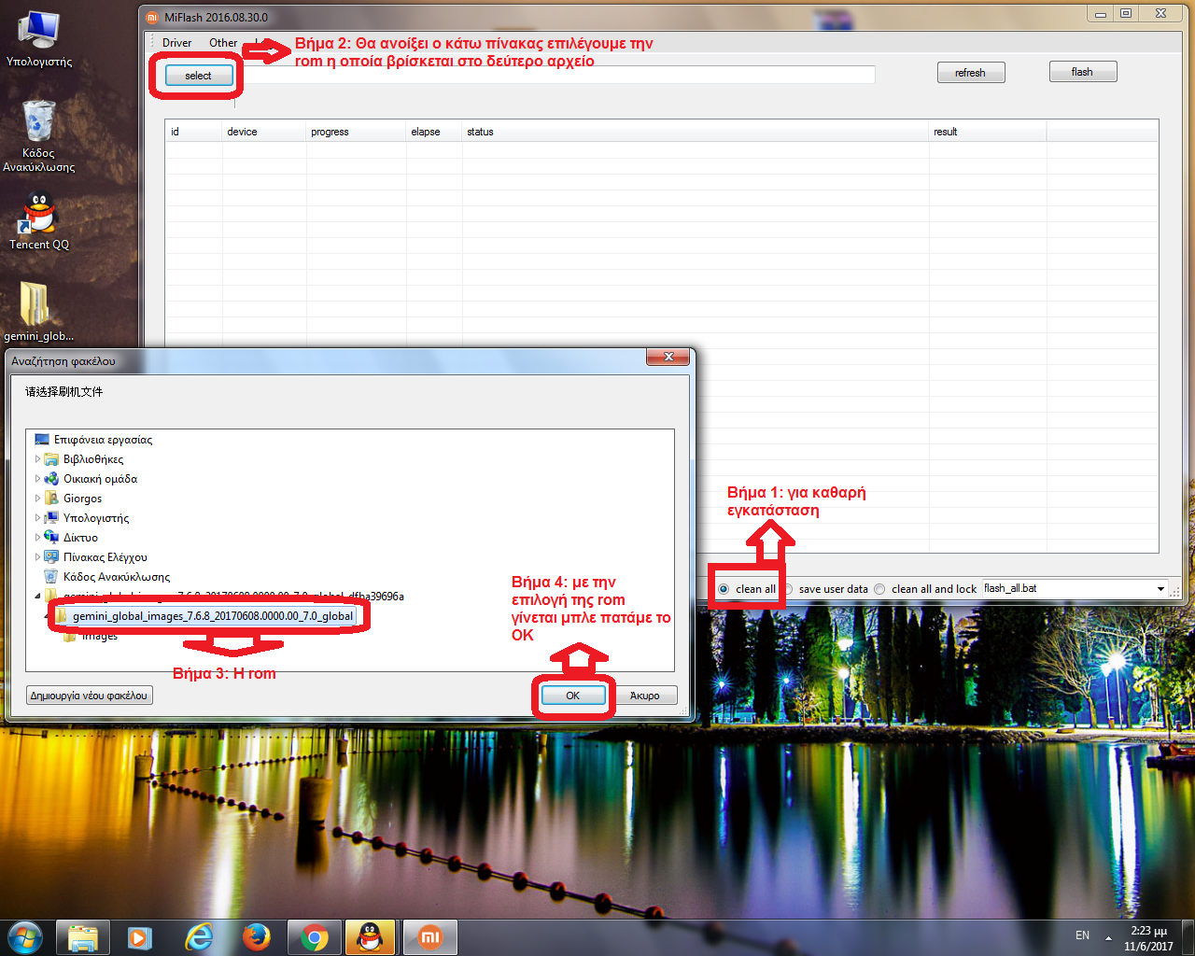Select the "clean all" radio option
Image resolution: width=1195 pixels, height=956 pixels.
tap(724, 589)
